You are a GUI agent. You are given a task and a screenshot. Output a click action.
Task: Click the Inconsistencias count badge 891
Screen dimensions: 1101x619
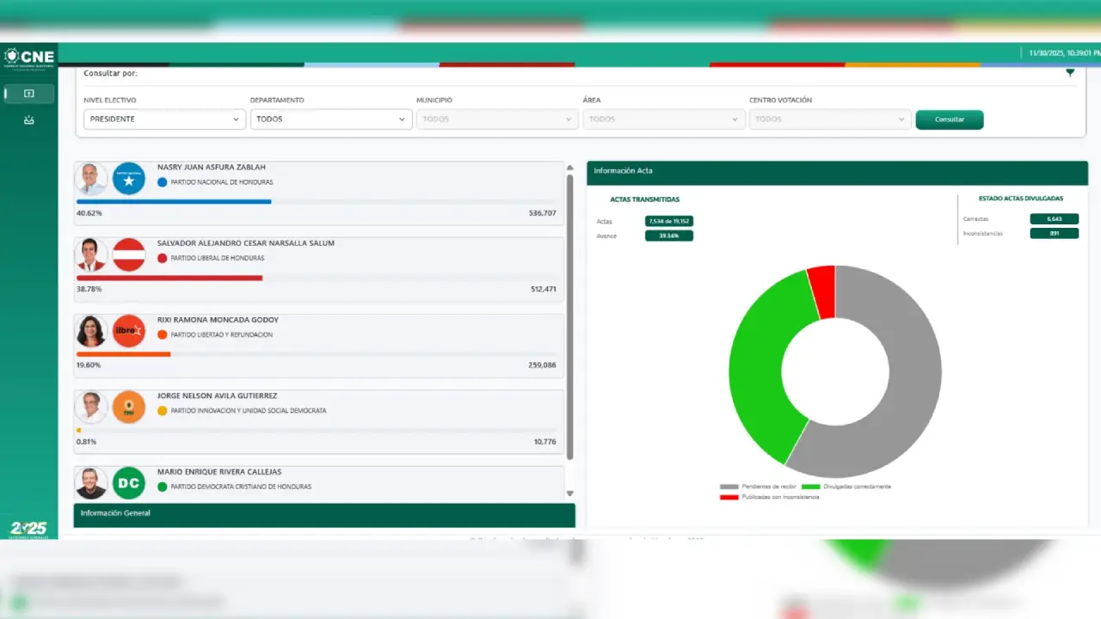click(x=1054, y=233)
